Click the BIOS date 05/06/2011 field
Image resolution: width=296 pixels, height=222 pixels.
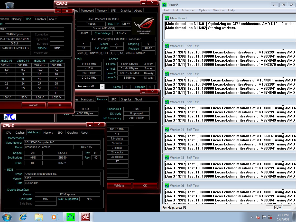[x=62, y=183]
